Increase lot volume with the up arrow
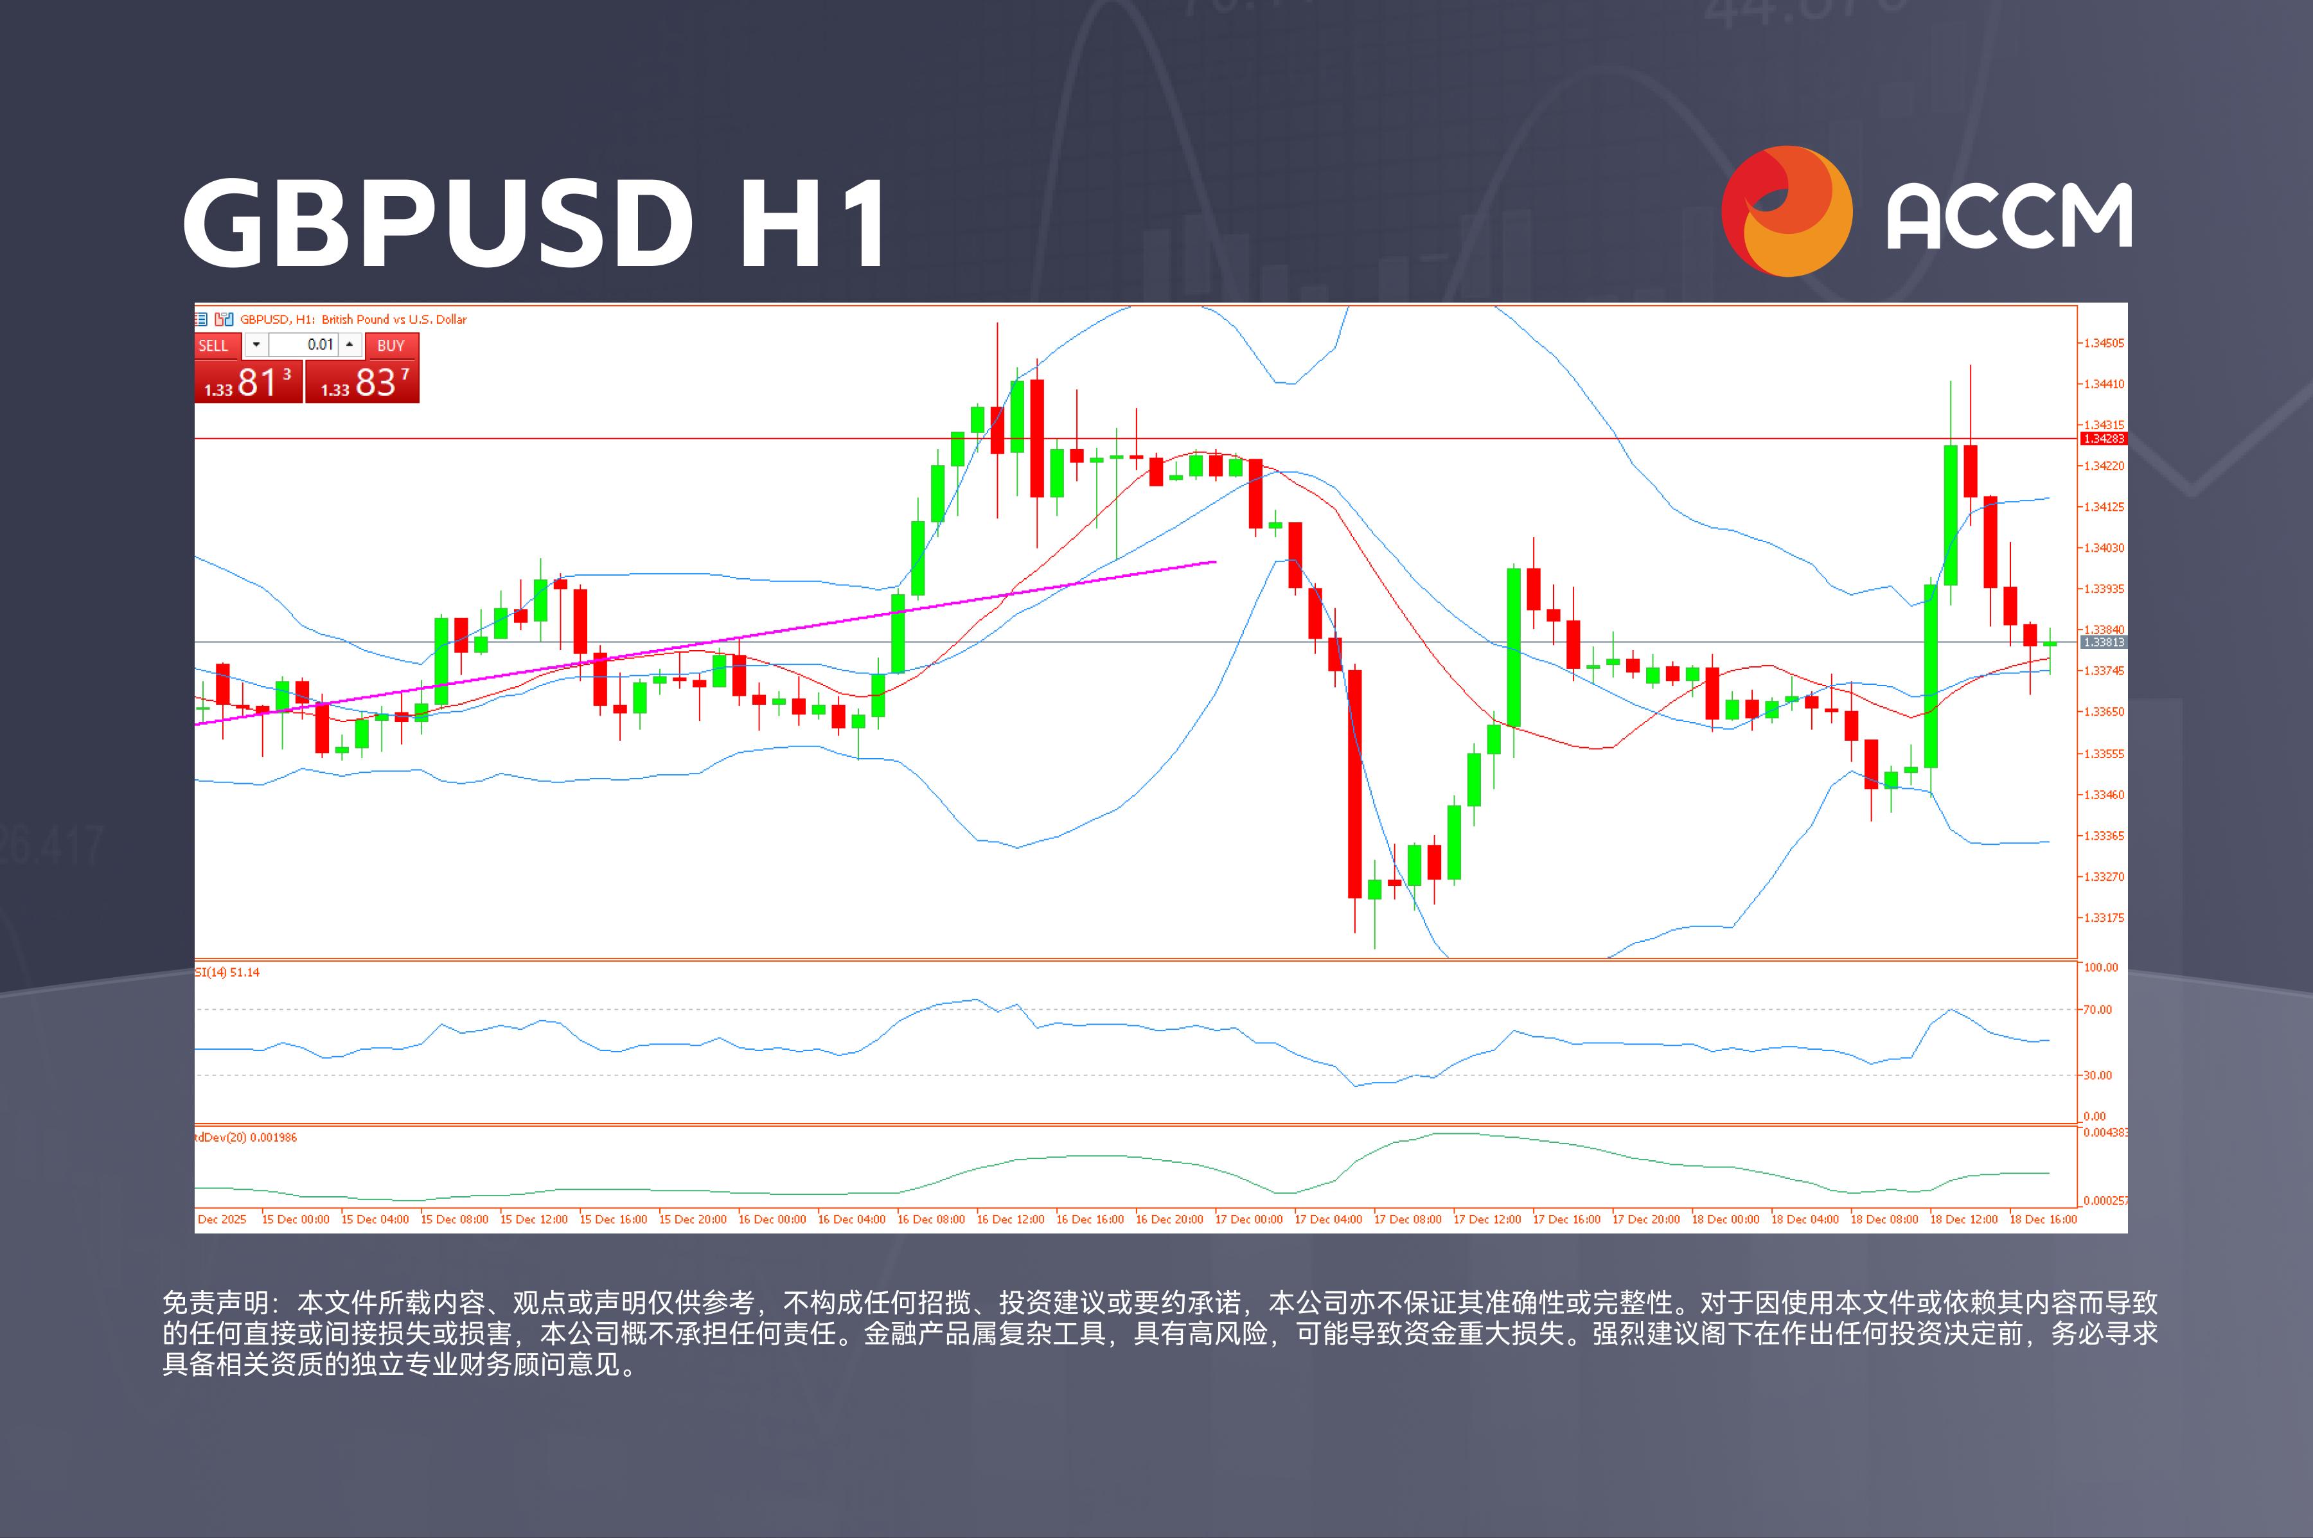2313x1538 pixels. tap(350, 344)
